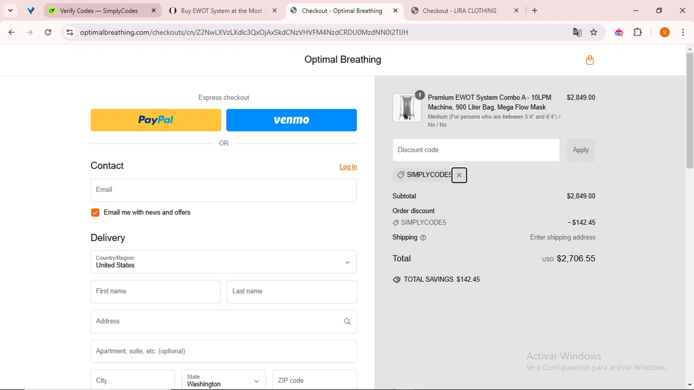
Task: Click the scrollbar down arrow
Action: (x=690, y=385)
